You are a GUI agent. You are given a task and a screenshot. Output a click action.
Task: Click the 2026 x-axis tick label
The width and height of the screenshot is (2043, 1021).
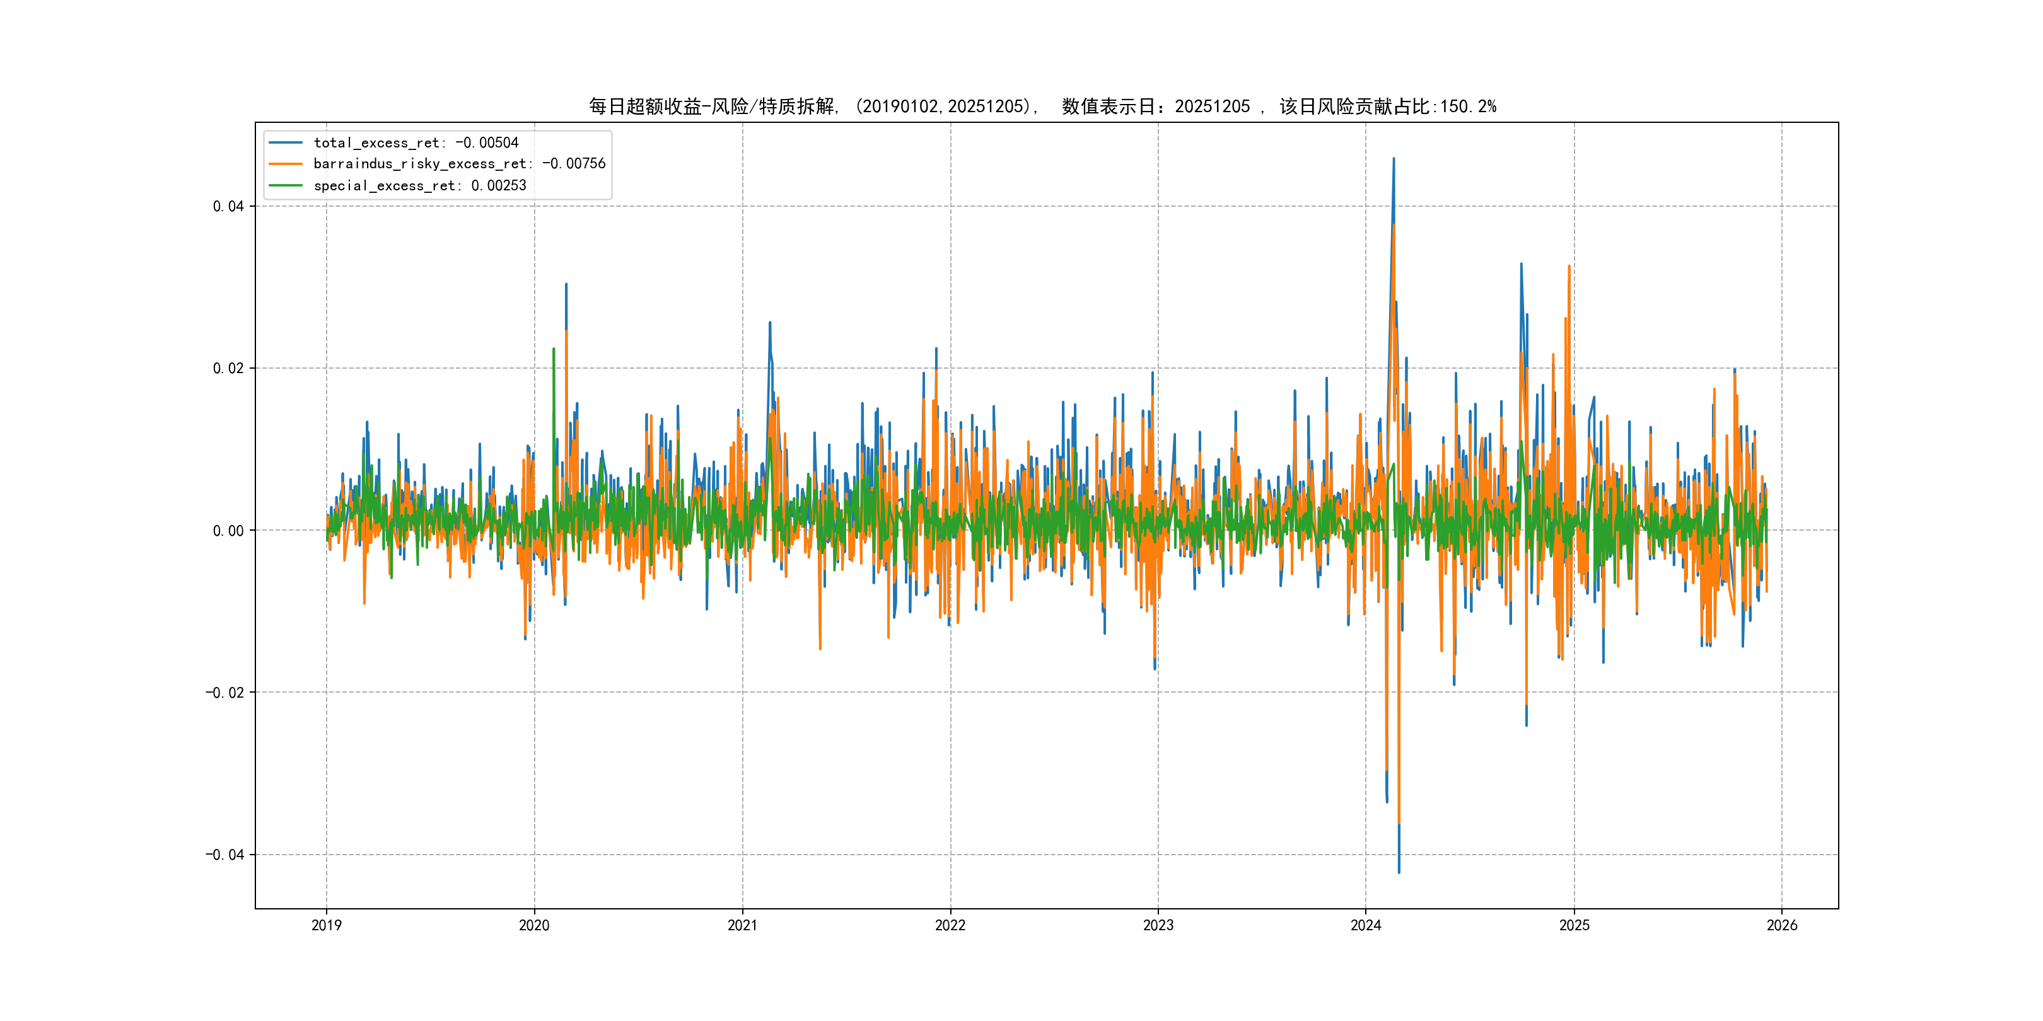pyautogui.click(x=1782, y=925)
